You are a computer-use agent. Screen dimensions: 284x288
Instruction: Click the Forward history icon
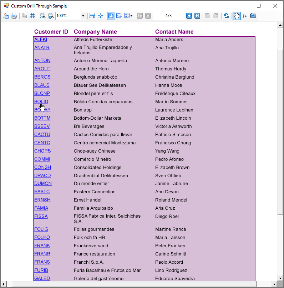[215, 16]
